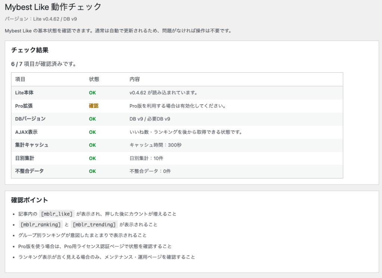The width and height of the screenshot is (382, 278).
Task: Click the [mblr_like] shortcode tag
Action: click(57, 214)
